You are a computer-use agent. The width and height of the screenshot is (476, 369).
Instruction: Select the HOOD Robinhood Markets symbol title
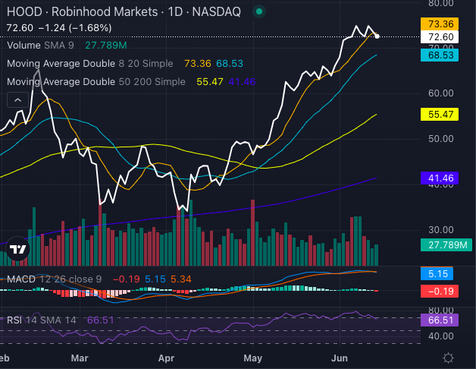124,12
